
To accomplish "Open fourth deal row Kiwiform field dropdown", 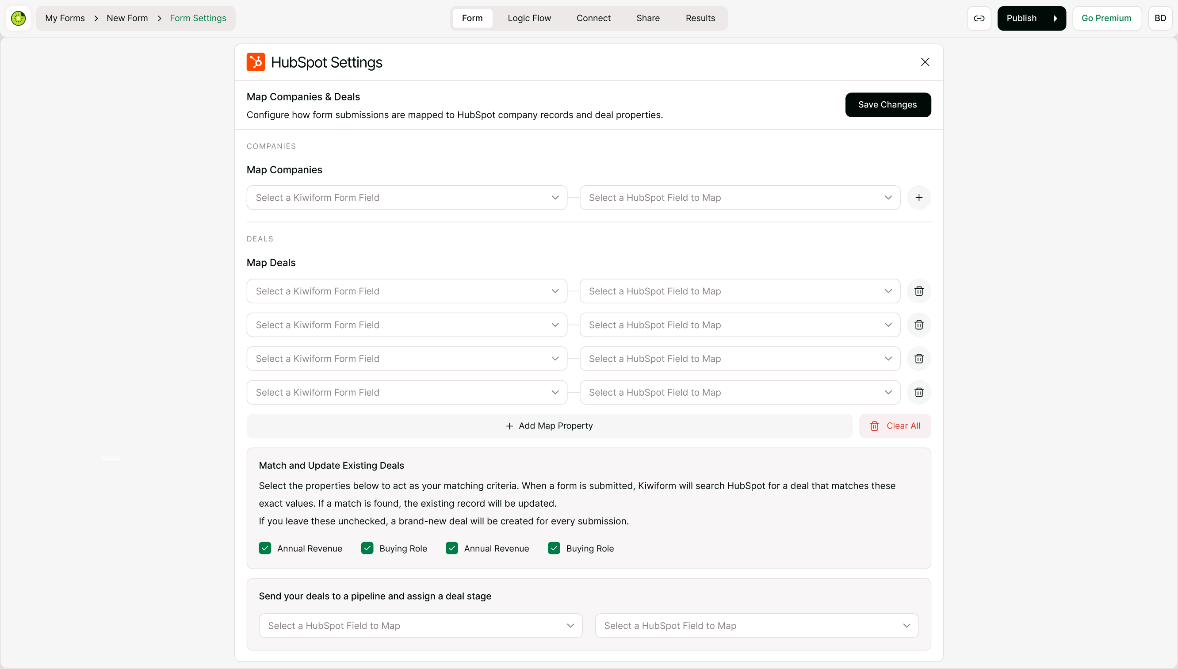I will click(407, 392).
